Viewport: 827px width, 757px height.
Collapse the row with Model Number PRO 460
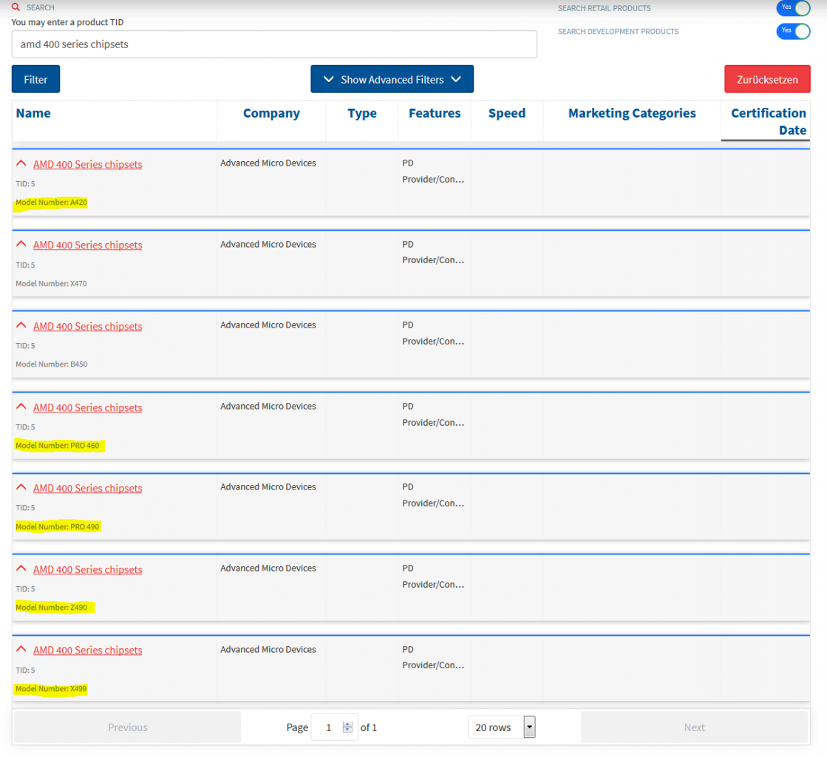(x=21, y=407)
